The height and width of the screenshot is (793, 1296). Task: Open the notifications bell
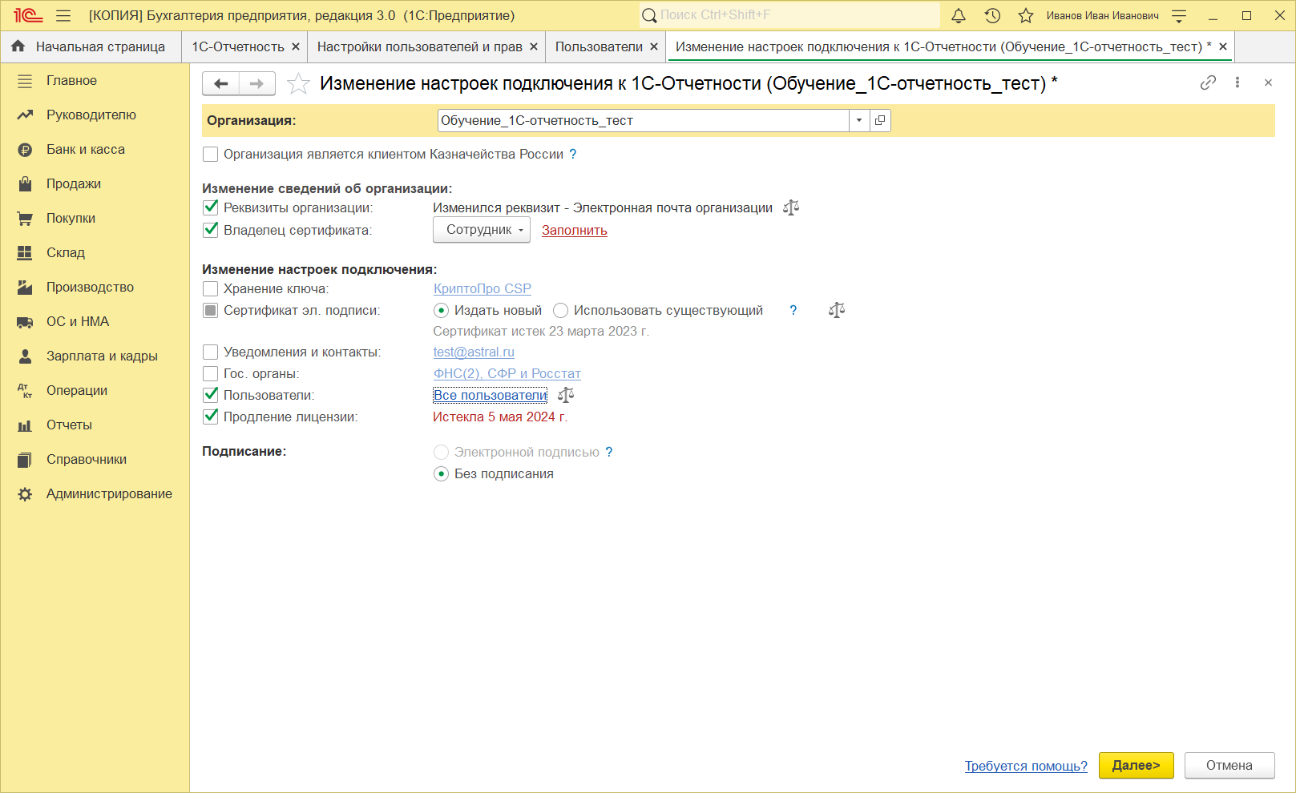(x=959, y=15)
